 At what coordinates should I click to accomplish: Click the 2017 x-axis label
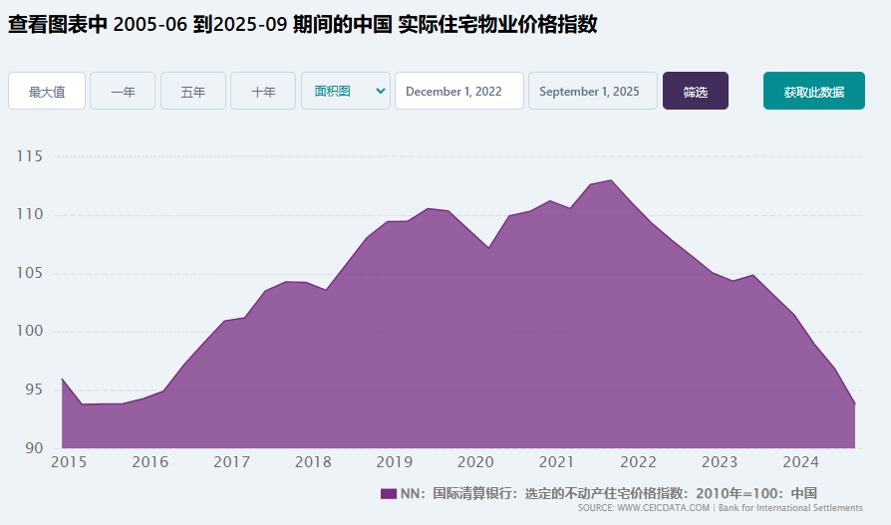[231, 462]
